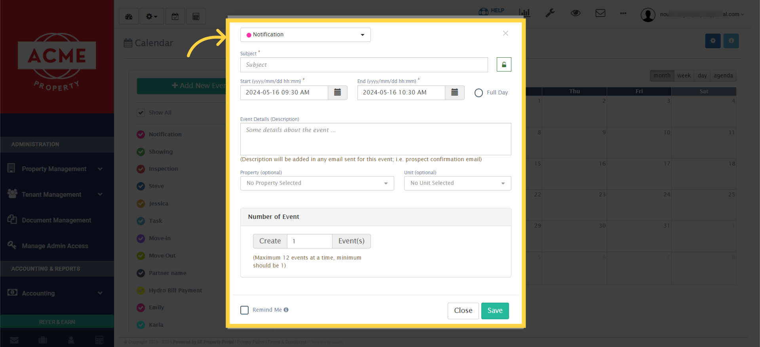Screen dimensions: 760x347
Task: Toggle the Showing calendar filter
Action: pos(141,152)
